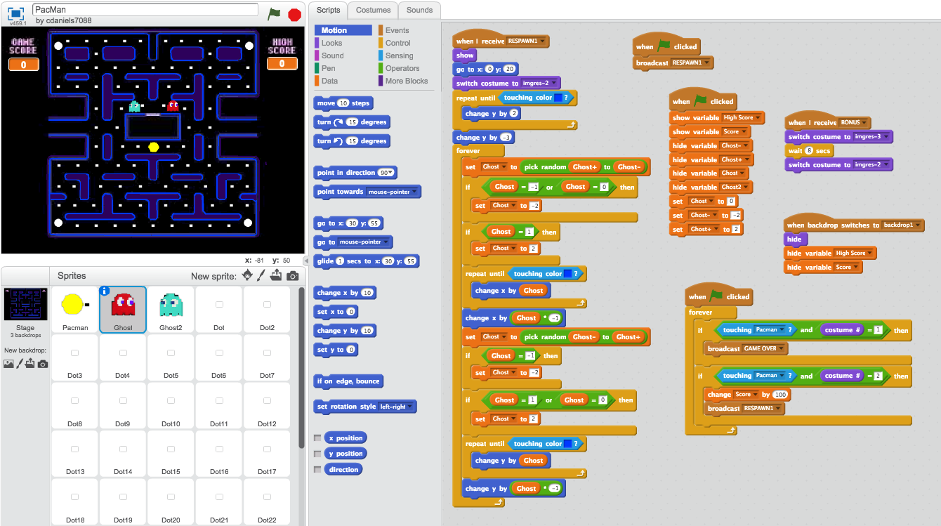Create new sprite from camera icon
This screenshot has height=526, width=941.
(292, 276)
